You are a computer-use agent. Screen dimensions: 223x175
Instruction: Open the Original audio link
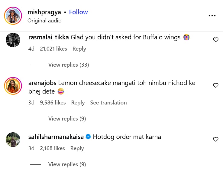[44, 21]
